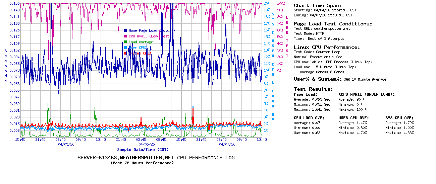Click the Linux CPU Performance heading
Screen dimensions: 436x184
[327, 47]
